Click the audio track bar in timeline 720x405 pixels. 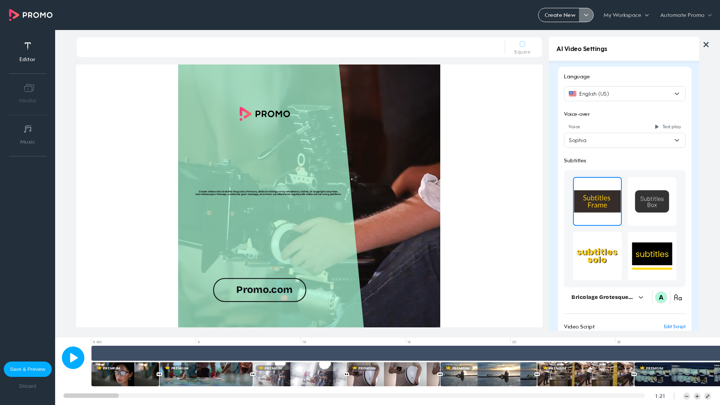(406, 353)
